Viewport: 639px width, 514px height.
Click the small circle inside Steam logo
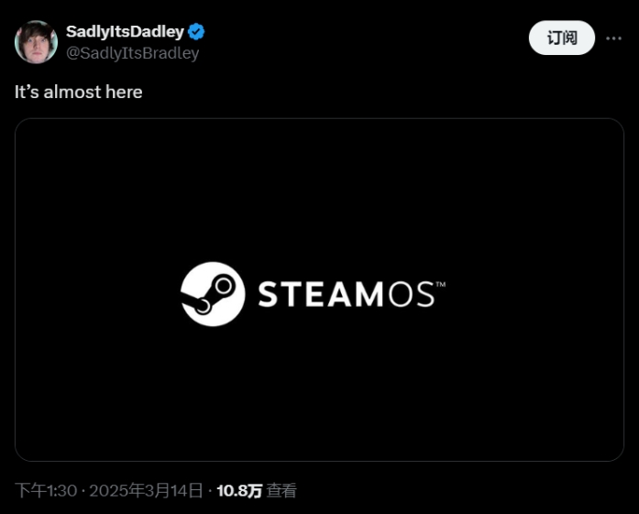(203, 305)
